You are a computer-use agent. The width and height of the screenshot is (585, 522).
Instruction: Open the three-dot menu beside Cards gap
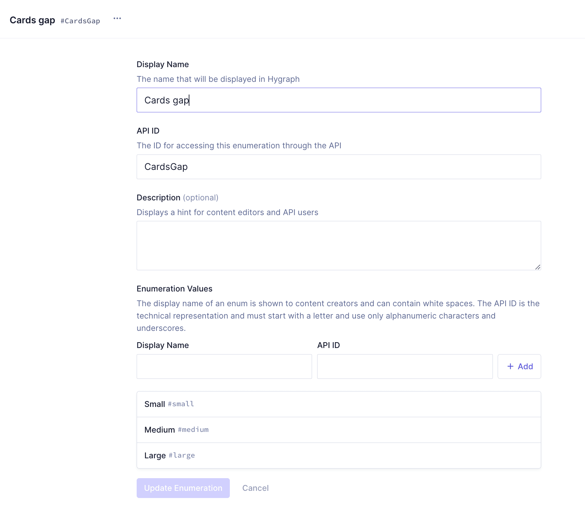[x=117, y=18]
